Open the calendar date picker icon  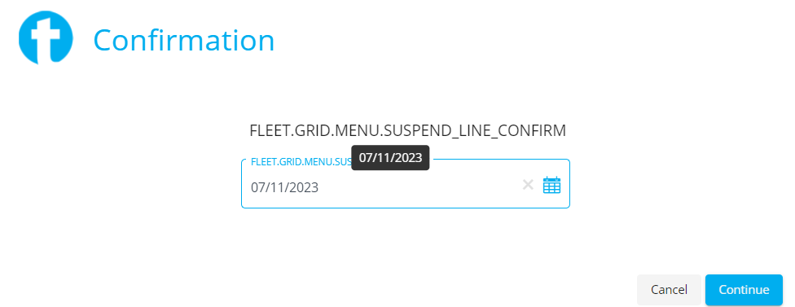pyautogui.click(x=551, y=185)
